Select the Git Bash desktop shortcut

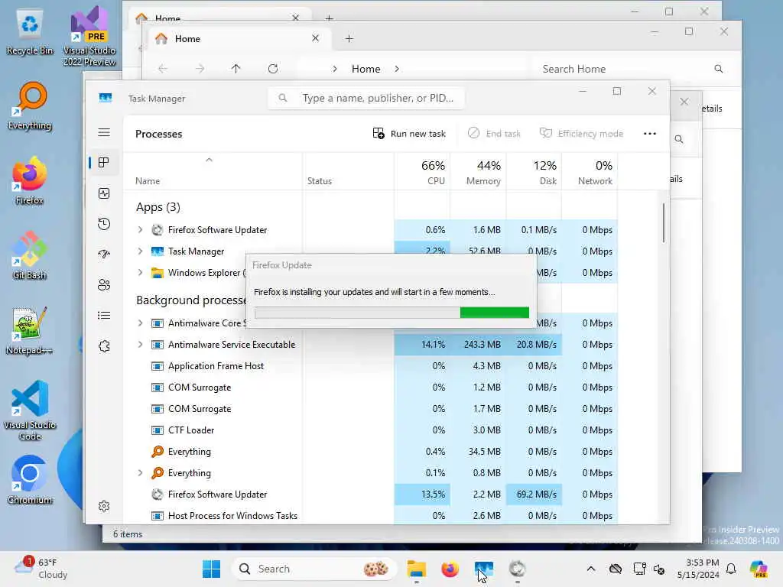[30, 255]
